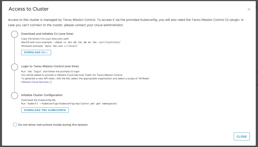Click the Access to Cluster modal title
Viewport: 258px width, 147px height.
point(28,9)
